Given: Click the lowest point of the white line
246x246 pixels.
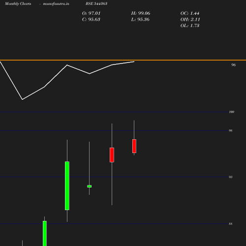Looking at the screenshot, I should pos(22,99).
